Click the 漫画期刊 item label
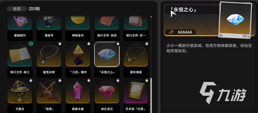258x113 pixels. pyautogui.click(x=20, y=36)
